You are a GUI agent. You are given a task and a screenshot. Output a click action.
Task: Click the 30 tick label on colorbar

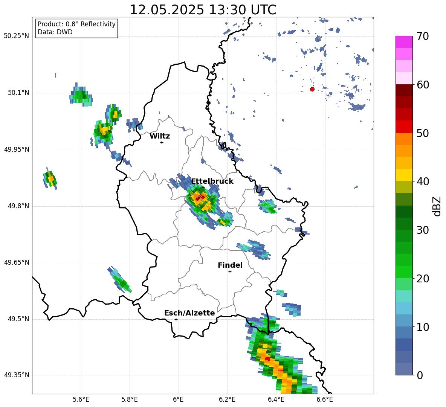click(x=423, y=230)
